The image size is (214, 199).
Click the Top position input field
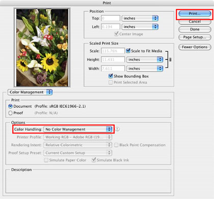pos(111,18)
